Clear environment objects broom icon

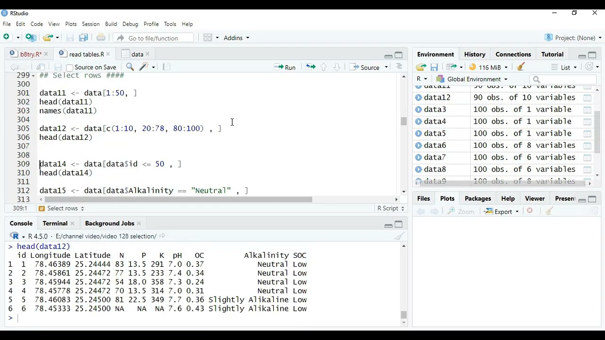coord(521,67)
